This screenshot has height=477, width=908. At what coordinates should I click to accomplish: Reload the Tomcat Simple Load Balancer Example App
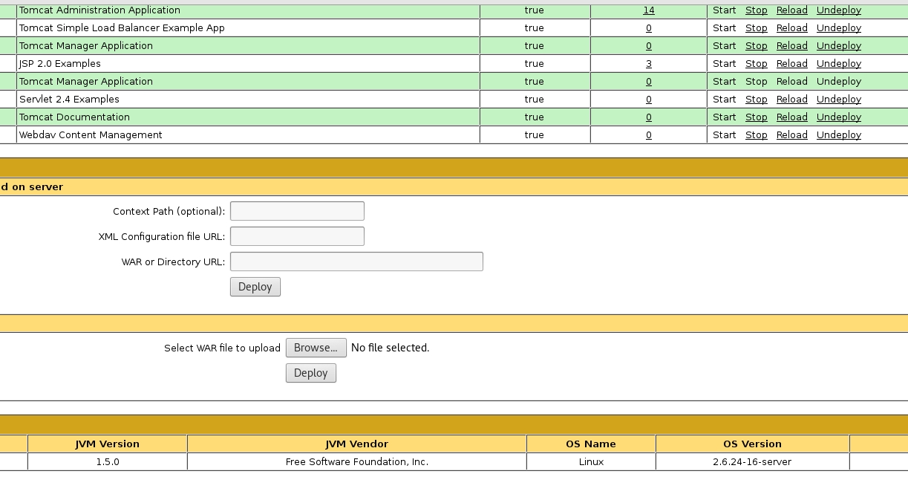[x=791, y=28]
